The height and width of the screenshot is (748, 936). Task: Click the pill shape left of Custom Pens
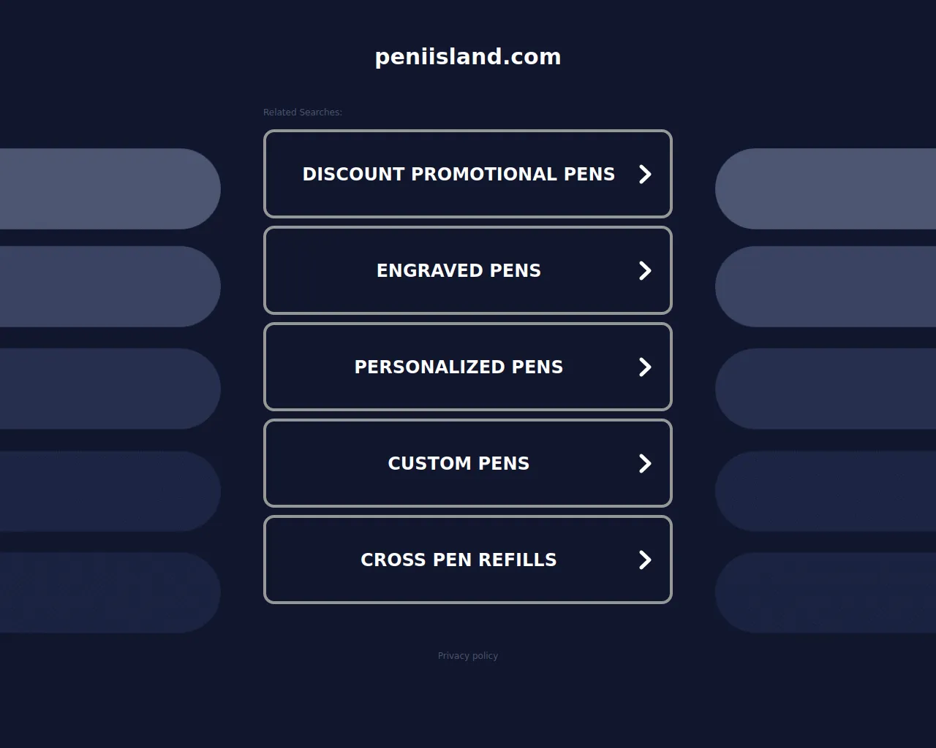(x=110, y=491)
